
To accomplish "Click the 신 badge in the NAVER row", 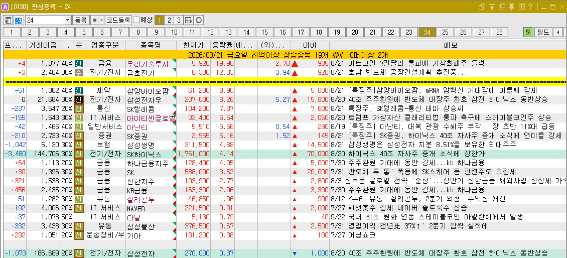I will click(79, 208).
